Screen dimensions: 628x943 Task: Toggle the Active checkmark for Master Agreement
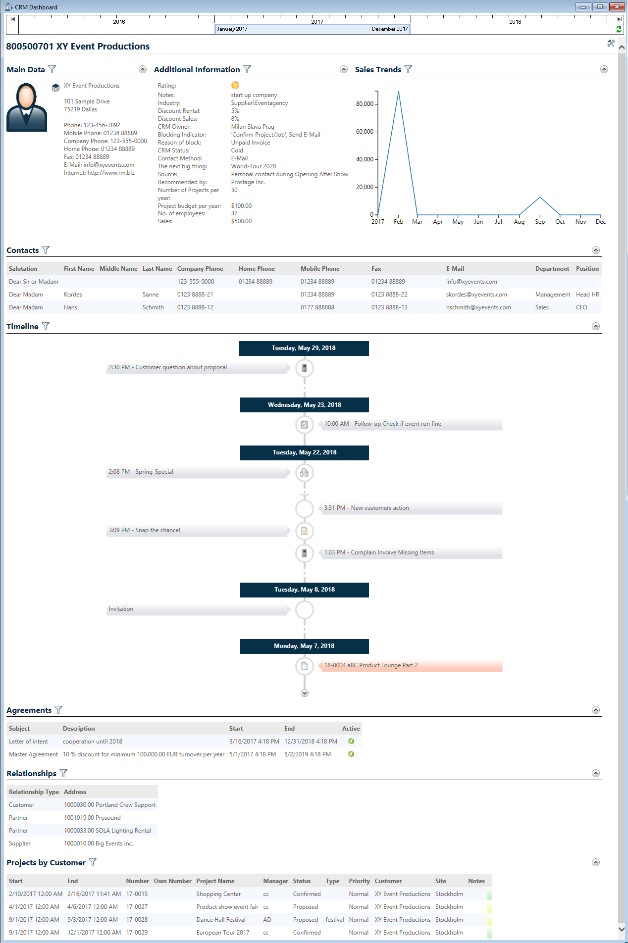pyautogui.click(x=351, y=754)
